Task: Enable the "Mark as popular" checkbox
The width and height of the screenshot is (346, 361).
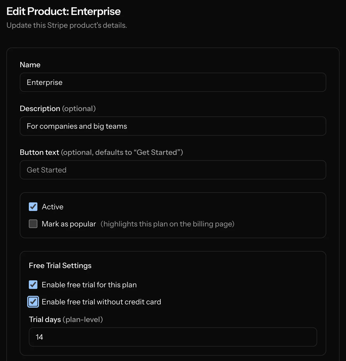Action: pyautogui.click(x=33, y=224)
